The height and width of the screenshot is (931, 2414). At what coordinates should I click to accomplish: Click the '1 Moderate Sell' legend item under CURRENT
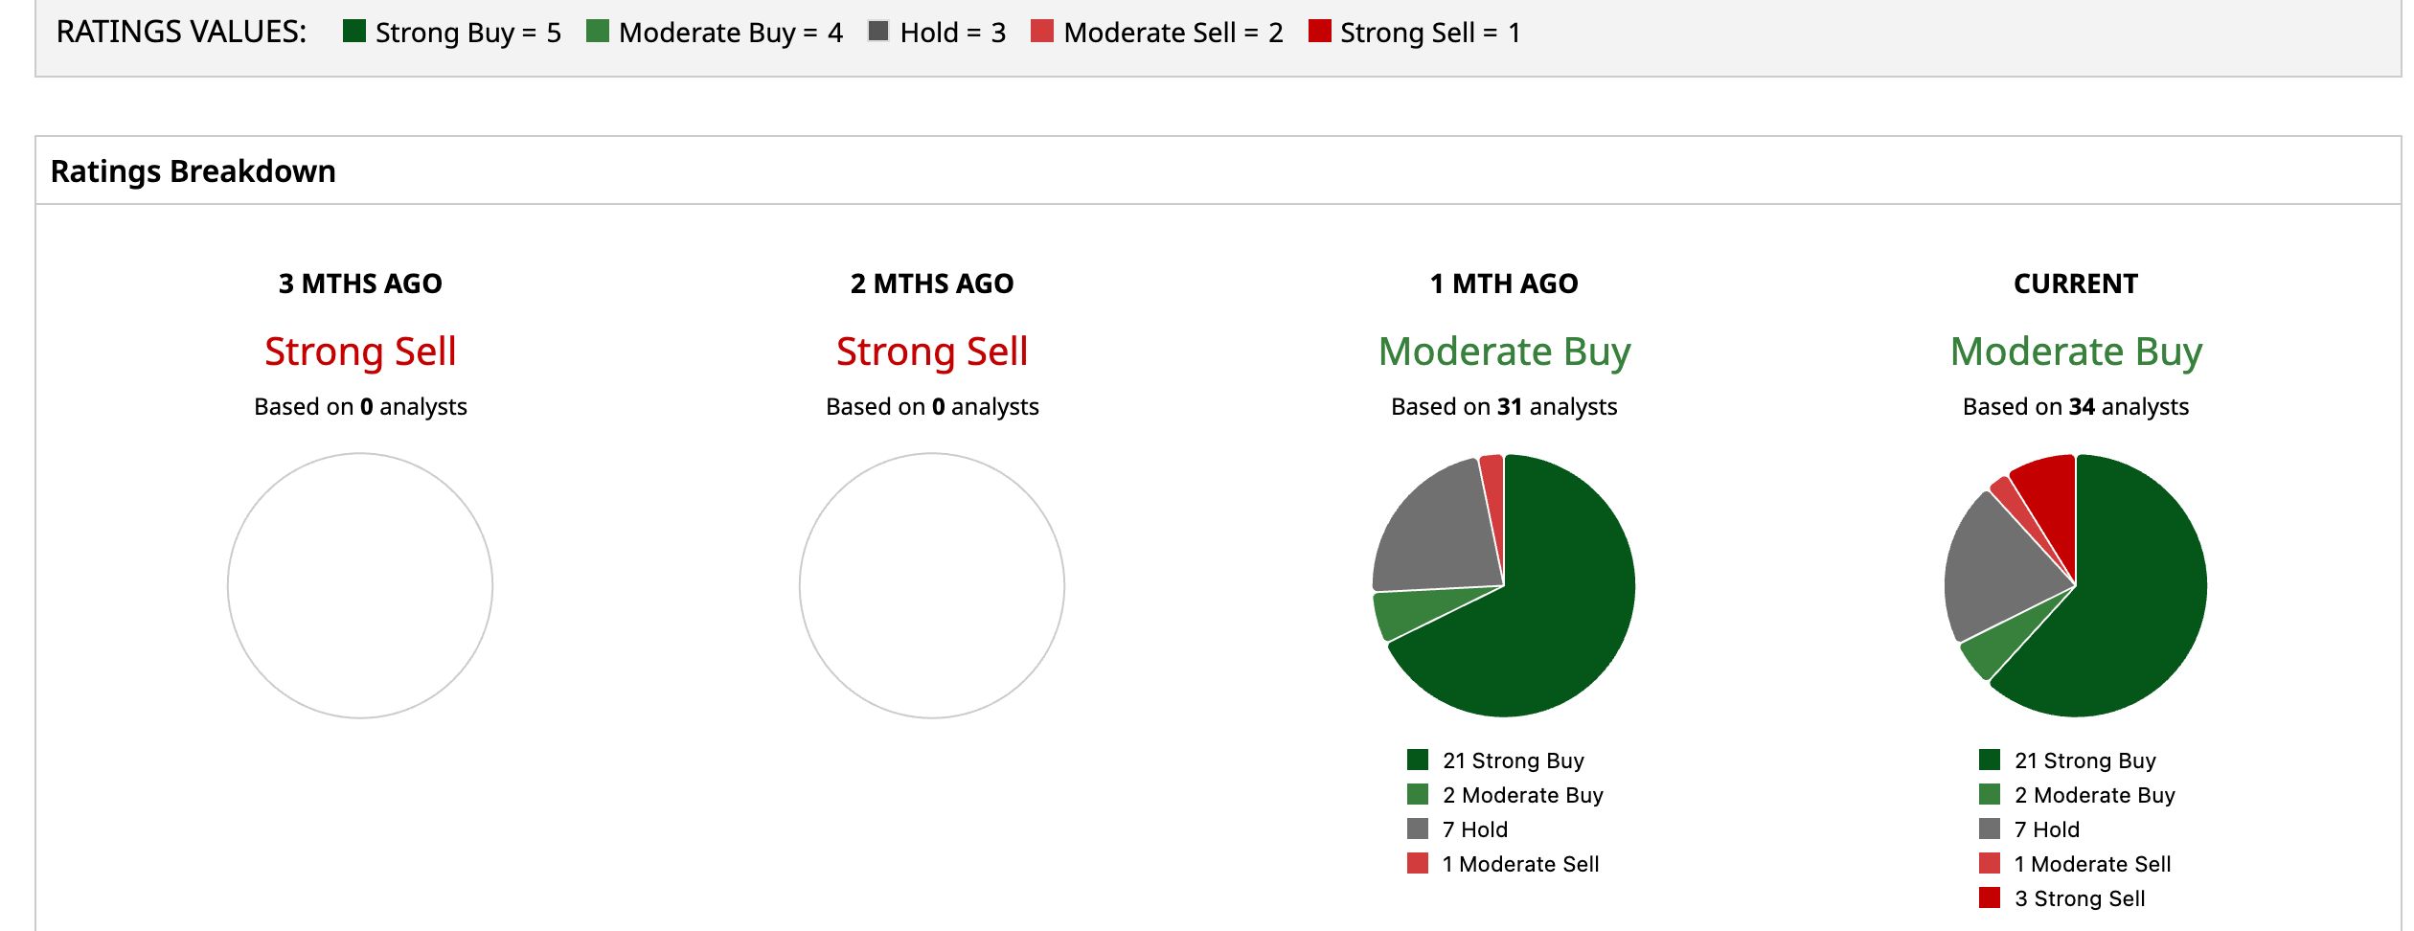click(x=2075, y=864)
